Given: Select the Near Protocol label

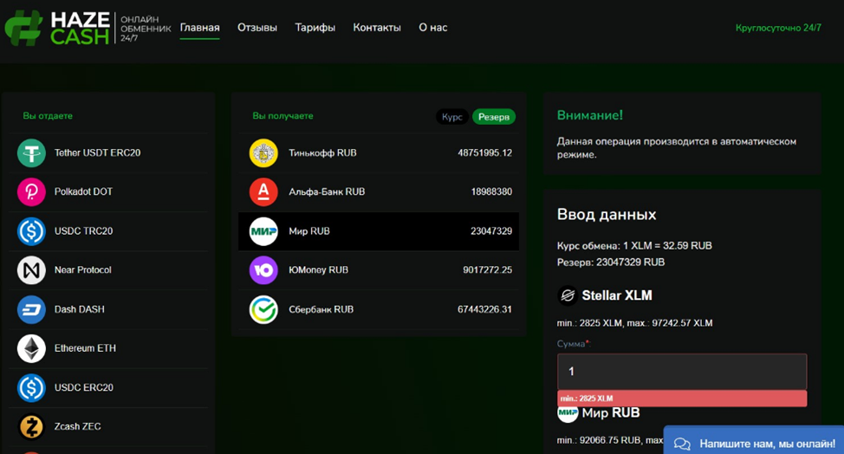Looking at the screenshot, I should pos(83,269).
